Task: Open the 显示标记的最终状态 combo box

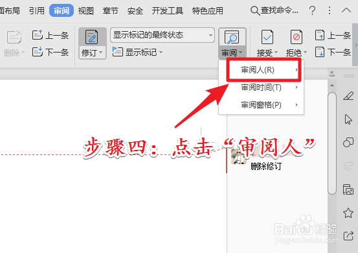Action: point(162,35)
